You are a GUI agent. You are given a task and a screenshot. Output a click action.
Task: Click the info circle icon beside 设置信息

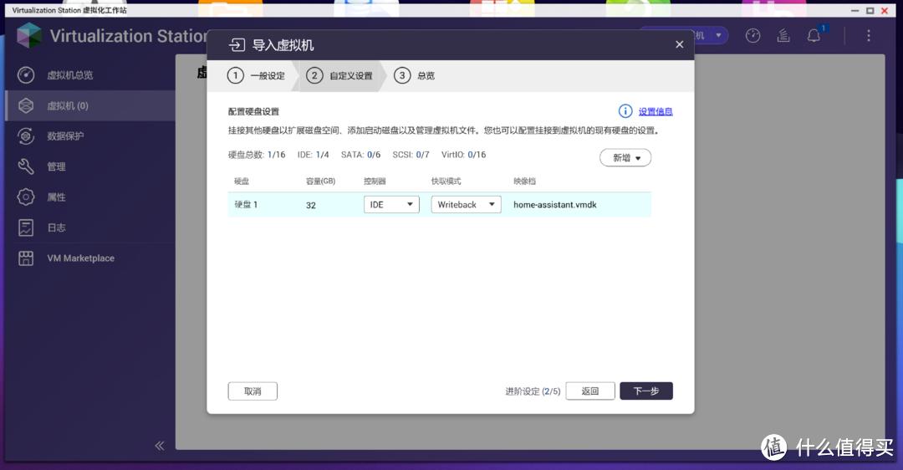(625, 111)
